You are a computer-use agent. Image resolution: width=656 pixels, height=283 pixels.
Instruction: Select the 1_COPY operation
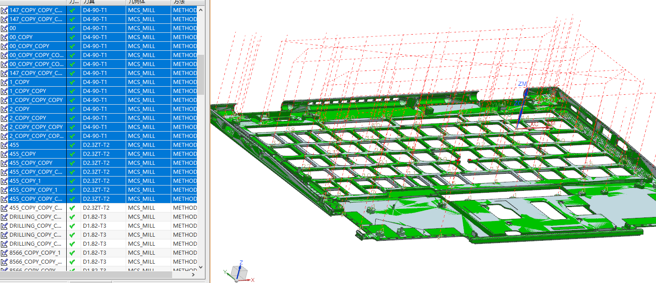pyautogui.click(x=19, y=82)
